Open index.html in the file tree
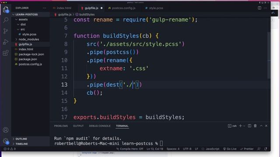This screenshot has height=157, width=280. [x=26, y=49]
